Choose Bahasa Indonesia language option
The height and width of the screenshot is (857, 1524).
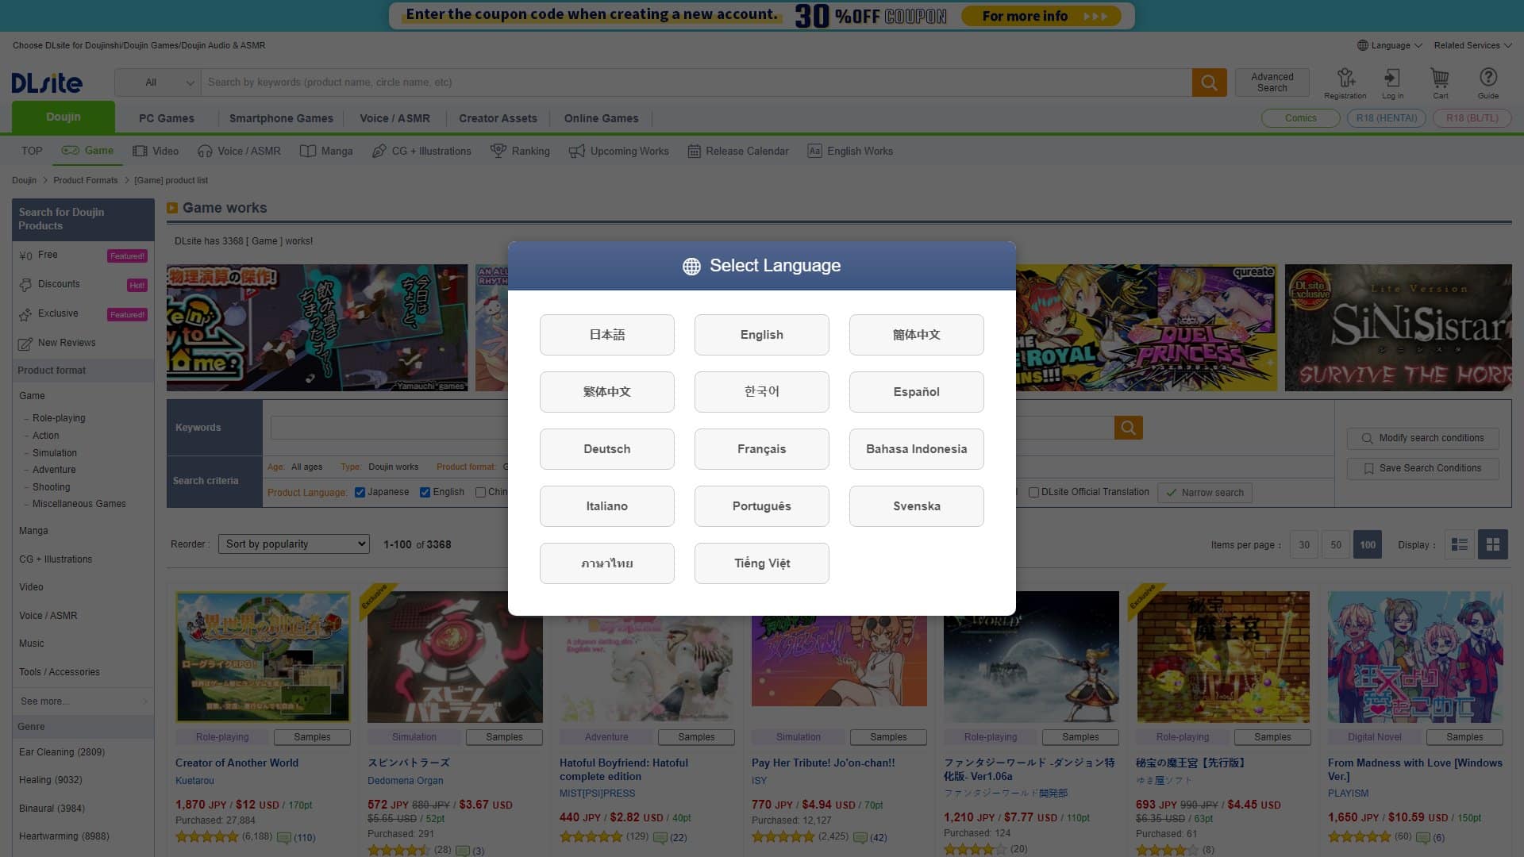pyautogui.click(x=916, y=449)
